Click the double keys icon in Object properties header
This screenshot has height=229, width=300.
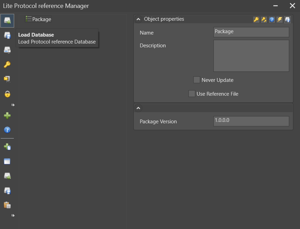click(x=264, y=20)
